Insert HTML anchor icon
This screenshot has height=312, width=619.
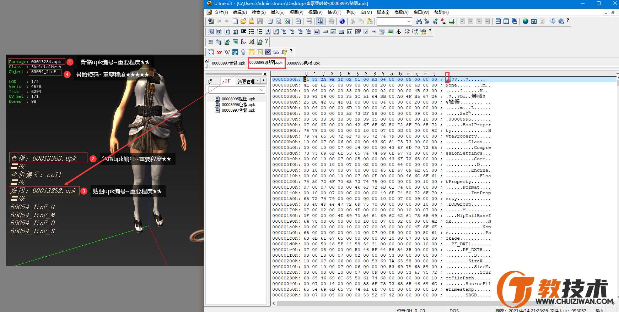pos(399,32)
